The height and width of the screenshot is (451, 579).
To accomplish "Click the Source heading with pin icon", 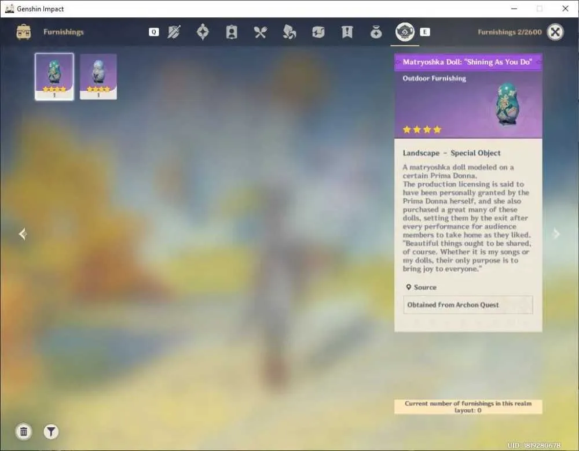I will tap(421, 287).
